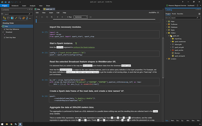Toggle Dark Gray Reference layer visibility
Screen dimensions: 202x126
pyautogui.click(x=4, y=29)
